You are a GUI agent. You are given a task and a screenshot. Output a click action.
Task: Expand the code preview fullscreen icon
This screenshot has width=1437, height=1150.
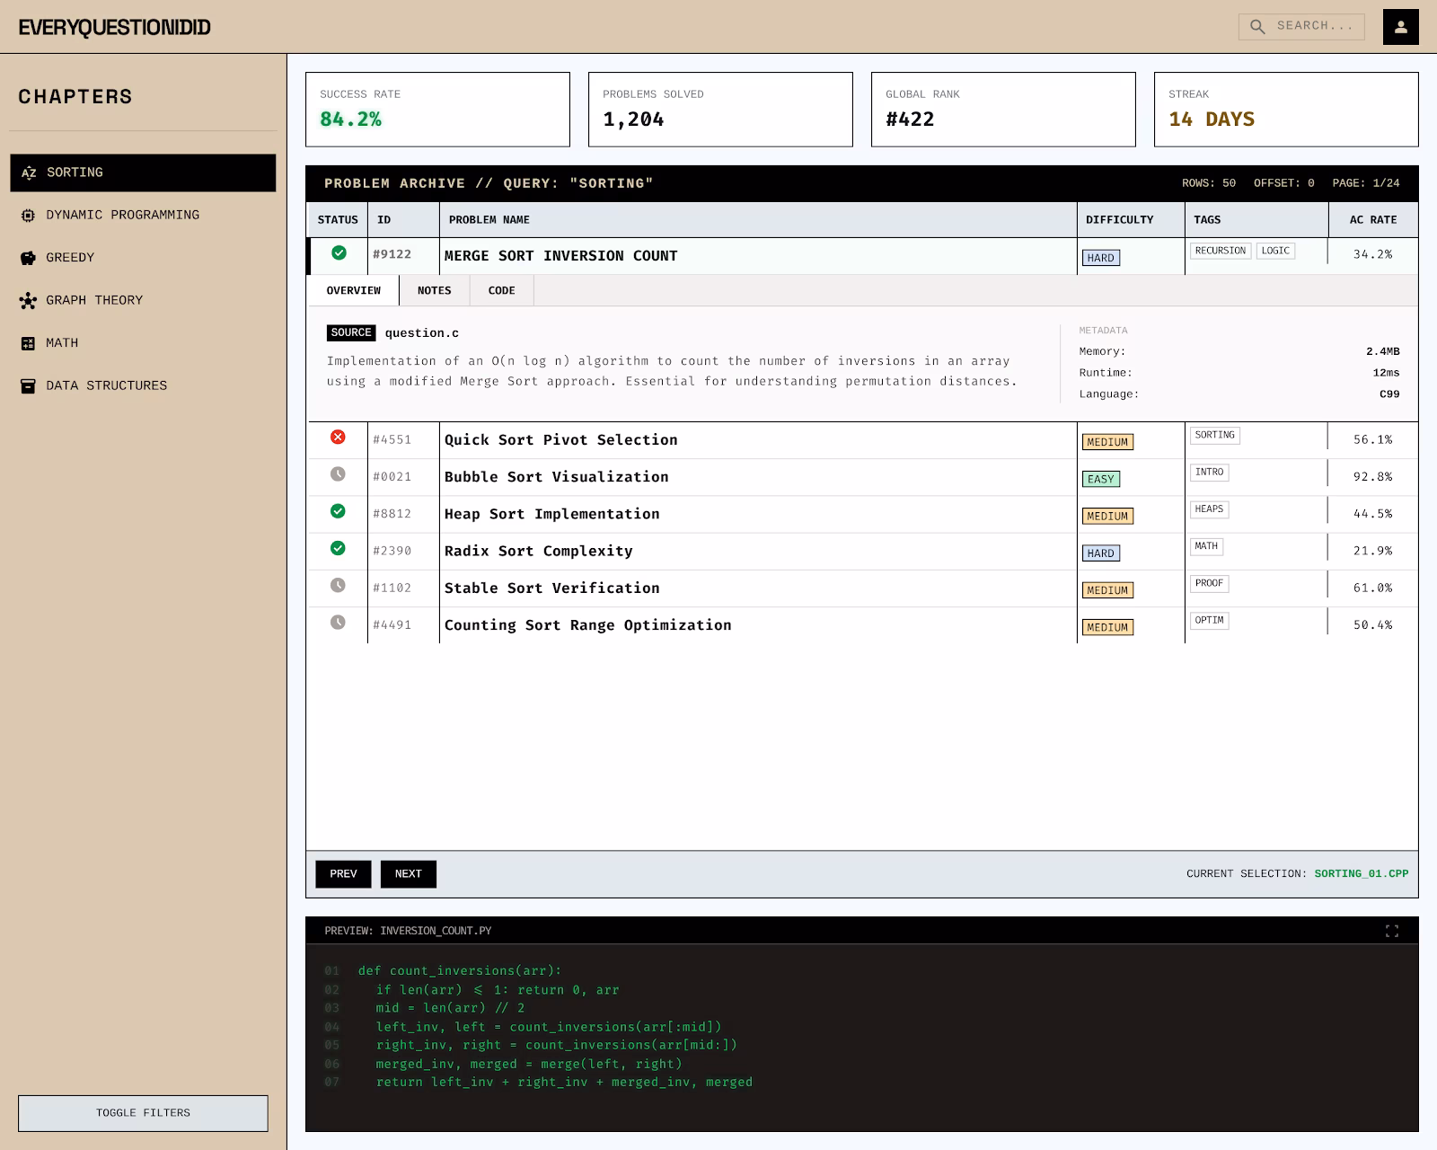pyautogui.click(x=1391, y=931)
